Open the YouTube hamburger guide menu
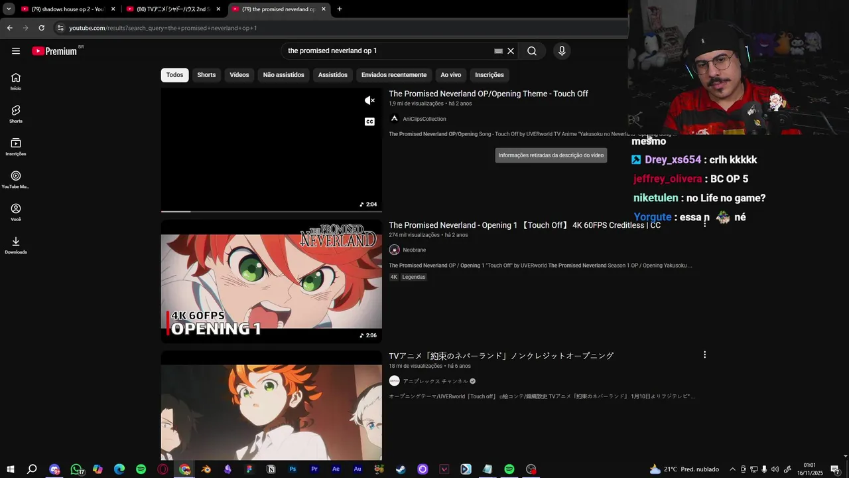The image size is (849, 478). click(16, 51)
